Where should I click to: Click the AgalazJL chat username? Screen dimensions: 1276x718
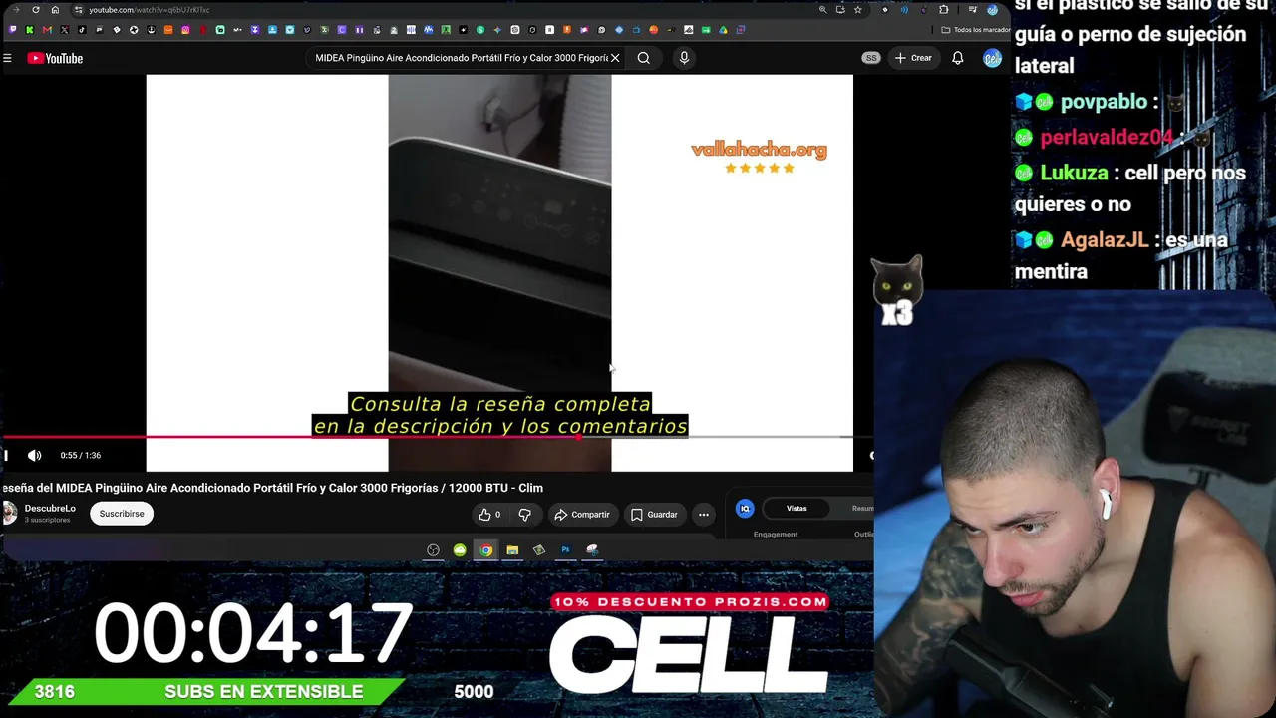tap(1105, 240)
